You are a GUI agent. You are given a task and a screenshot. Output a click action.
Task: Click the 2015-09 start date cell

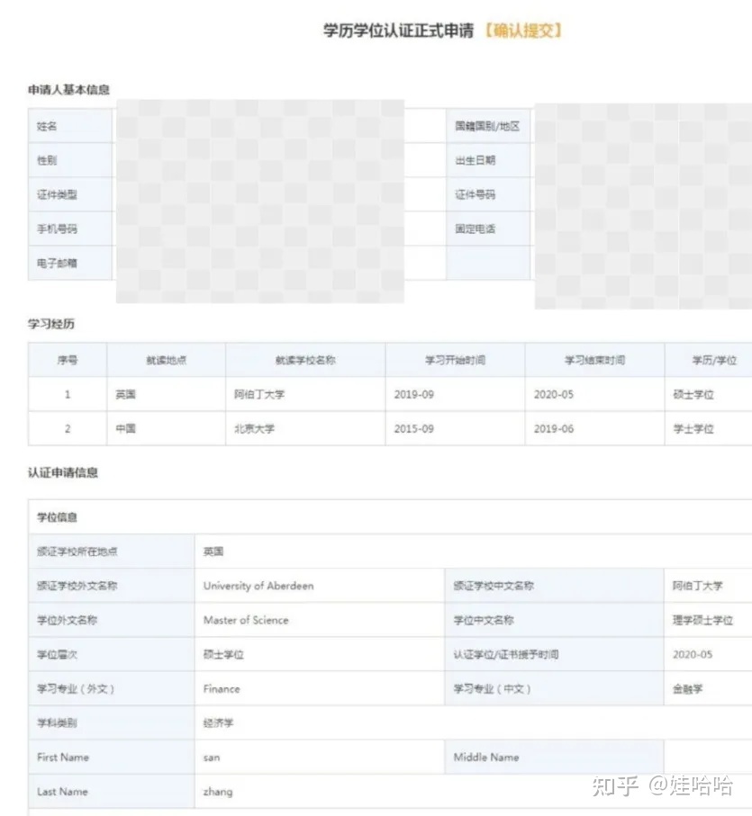click(455, 428)
